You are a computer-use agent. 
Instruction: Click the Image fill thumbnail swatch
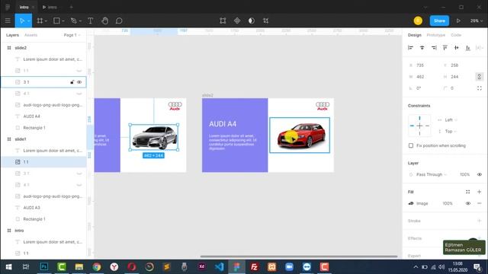(x=411, y=203)
